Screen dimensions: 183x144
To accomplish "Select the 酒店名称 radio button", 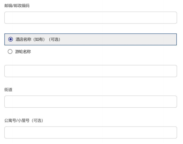I will coord(10,39).
